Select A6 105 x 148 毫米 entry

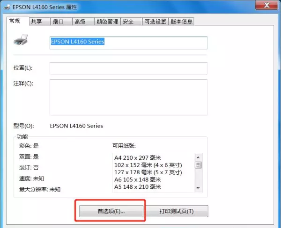[138, 179]
